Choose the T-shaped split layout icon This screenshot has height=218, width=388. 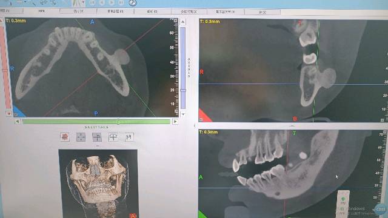(97, 137)
